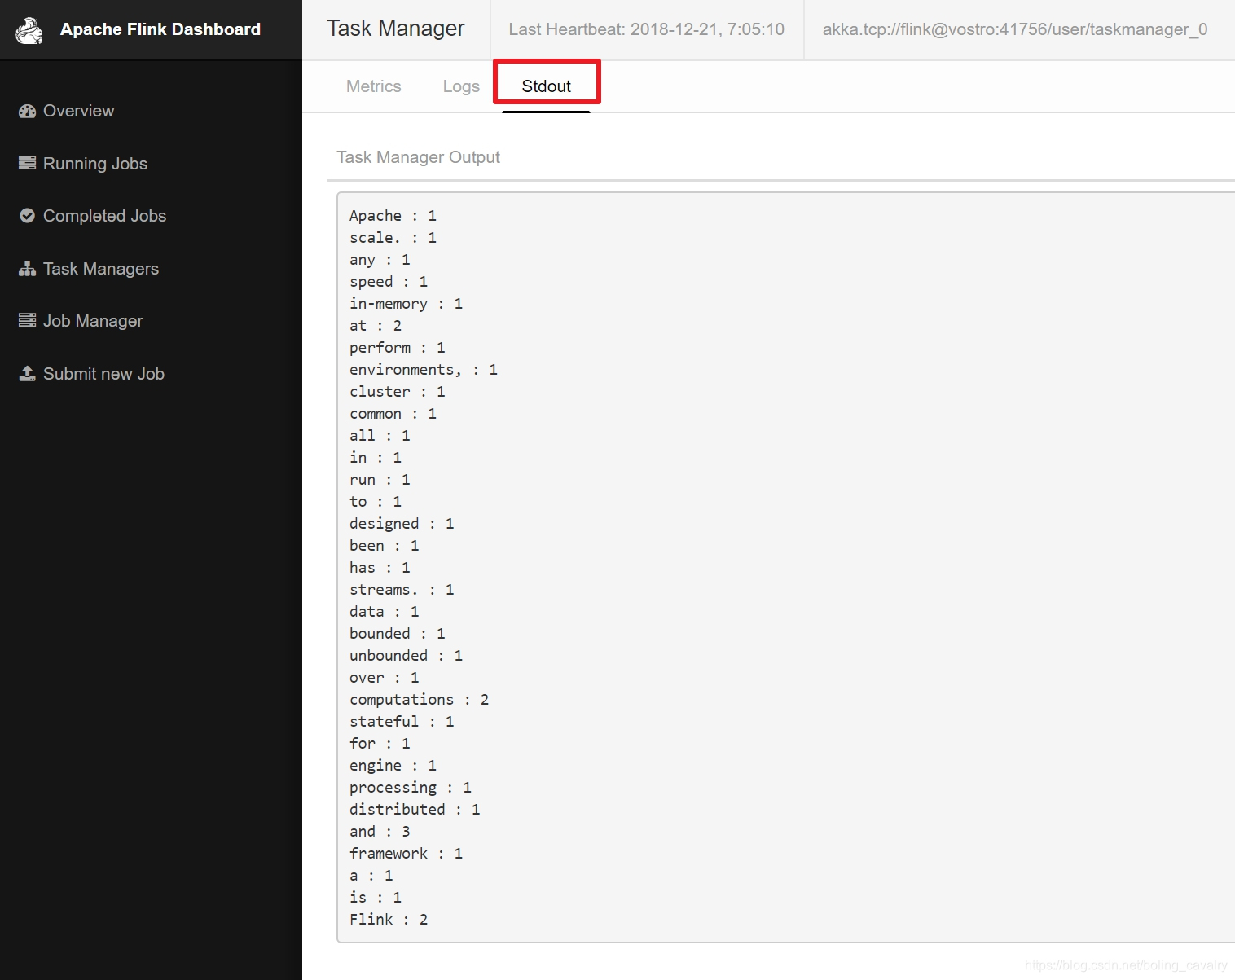Click the output line 'distributed : 1'
Image resolution: width=1235 pixels, height=980 pixels.
415,810
